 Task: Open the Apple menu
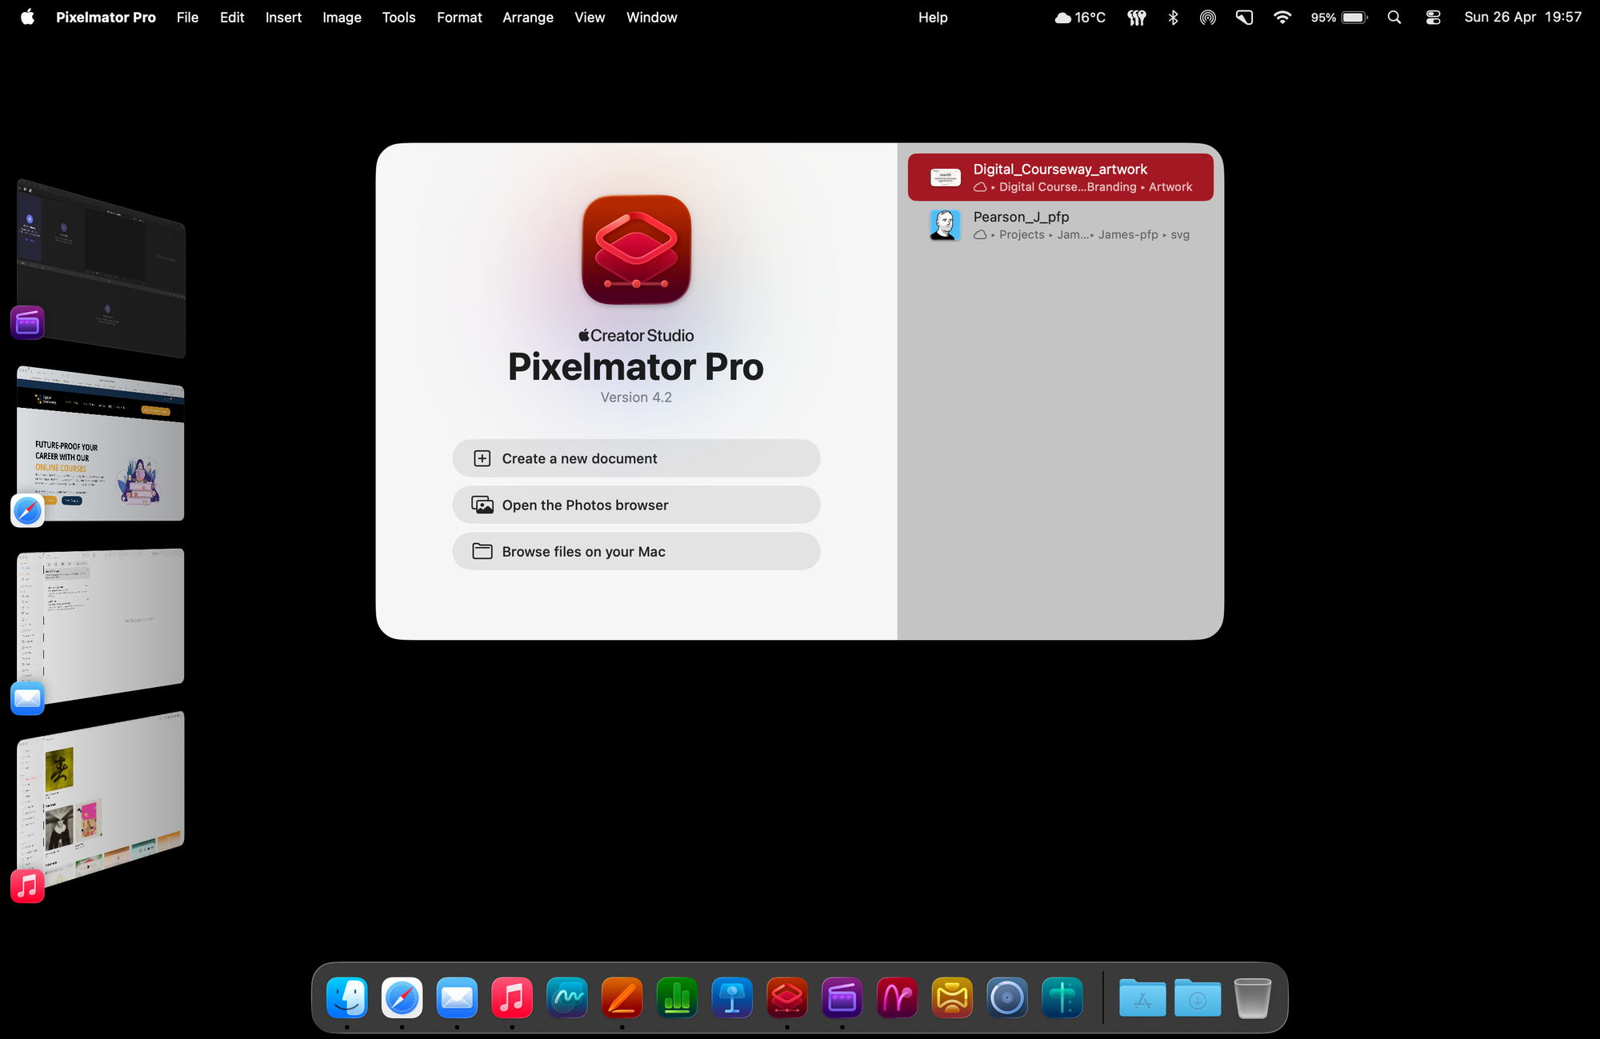tap(27, 17)
